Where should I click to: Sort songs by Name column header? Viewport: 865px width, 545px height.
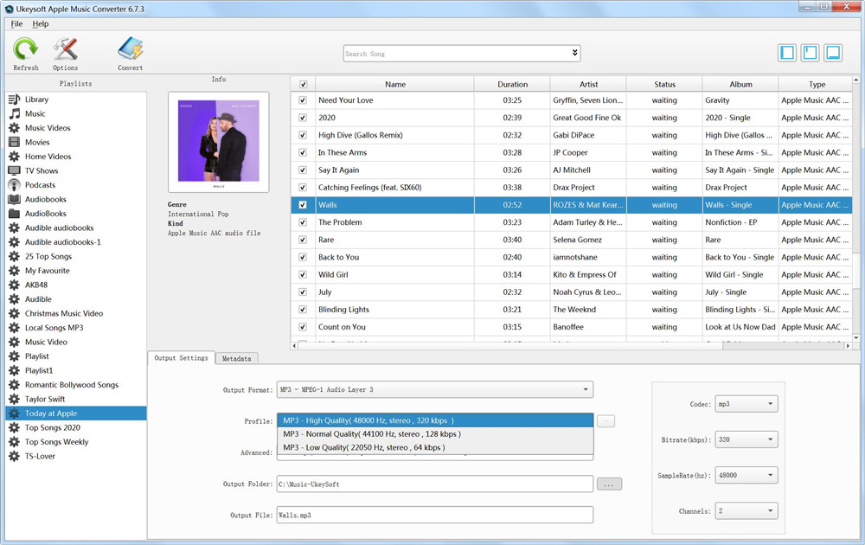[x=395, y=85]
